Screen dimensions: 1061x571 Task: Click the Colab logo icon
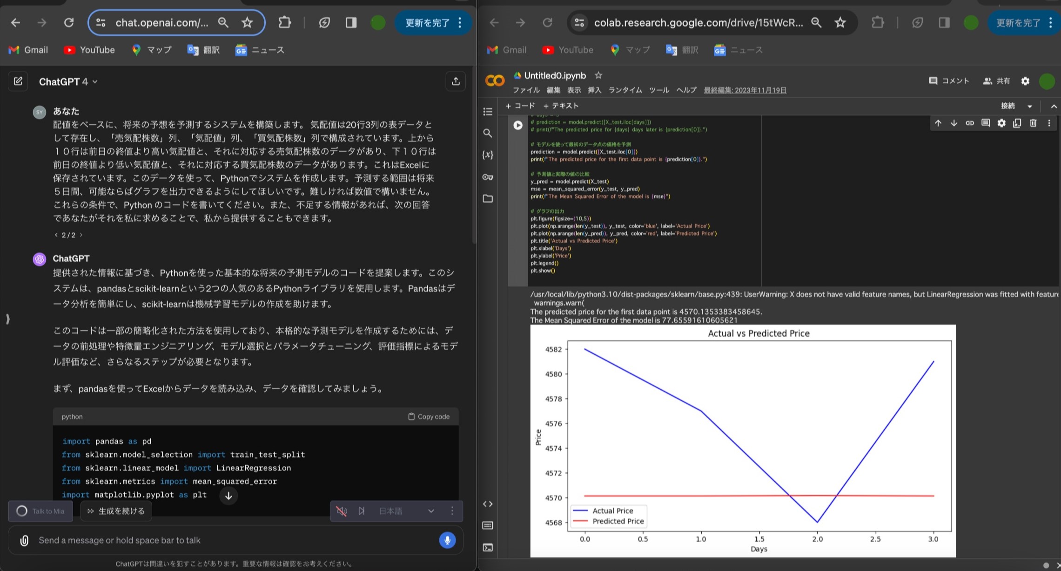coord(494,81)
